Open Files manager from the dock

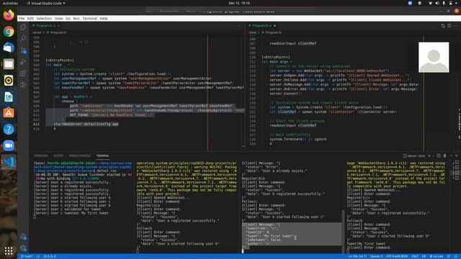pyautogui.click(x=9, y=64)
